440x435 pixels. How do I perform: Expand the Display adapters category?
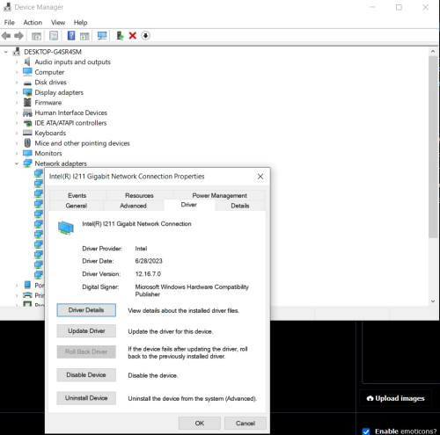point(17,92)
